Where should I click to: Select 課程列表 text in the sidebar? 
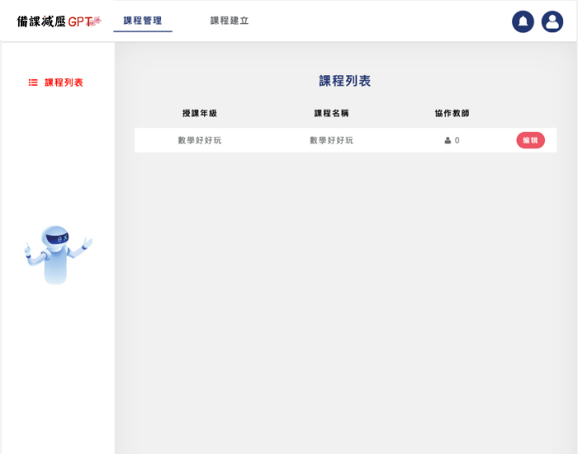click(64, 83)
